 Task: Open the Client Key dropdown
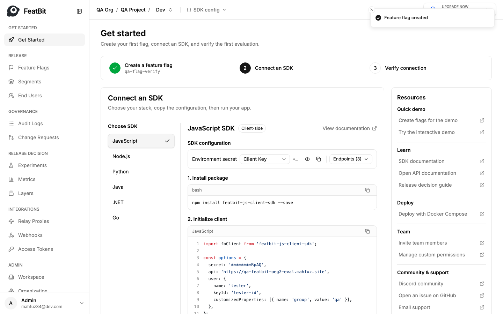[265, 159]
